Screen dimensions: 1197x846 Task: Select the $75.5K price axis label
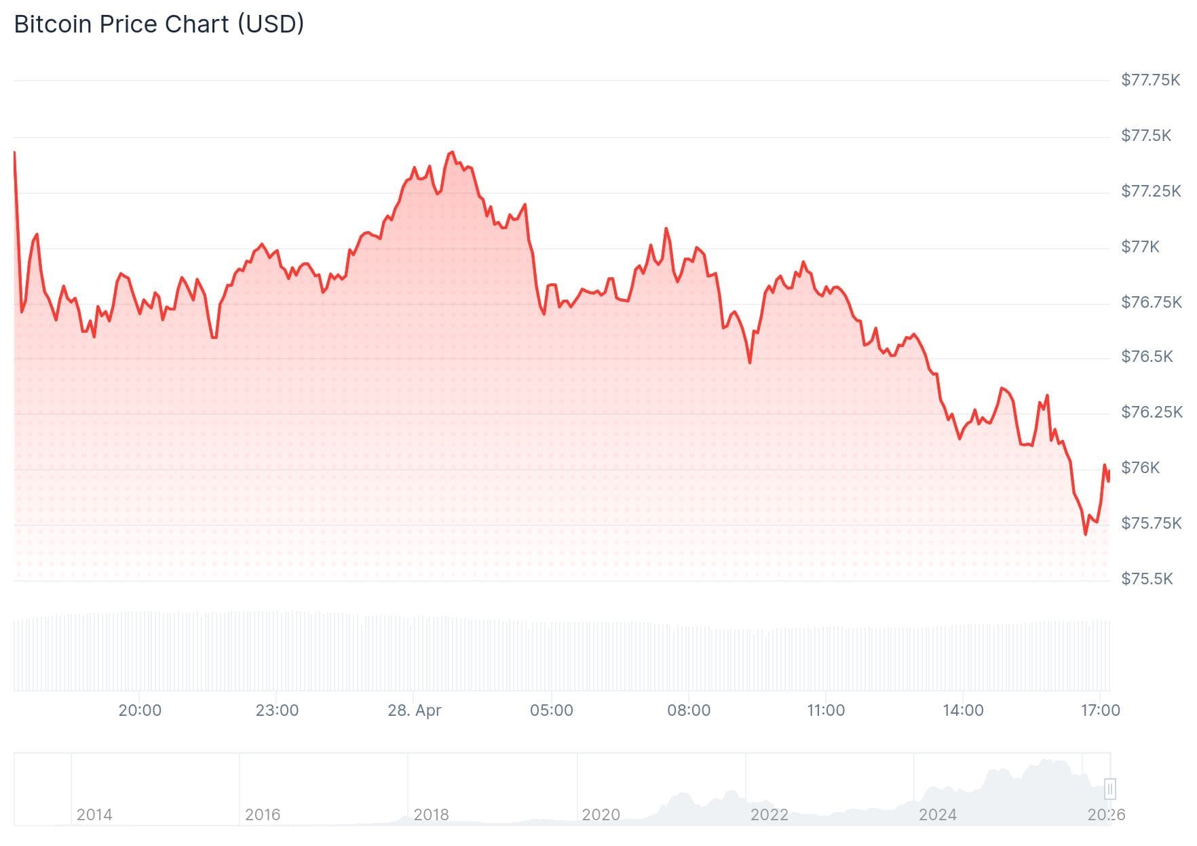(x=1147, y=579)
